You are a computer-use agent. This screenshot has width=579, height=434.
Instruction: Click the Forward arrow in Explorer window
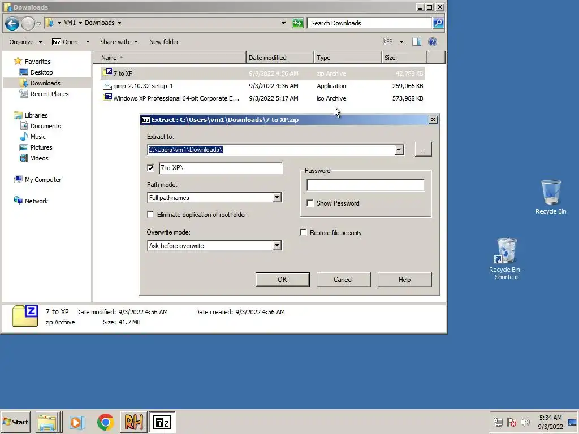click(x=28, y=23)
